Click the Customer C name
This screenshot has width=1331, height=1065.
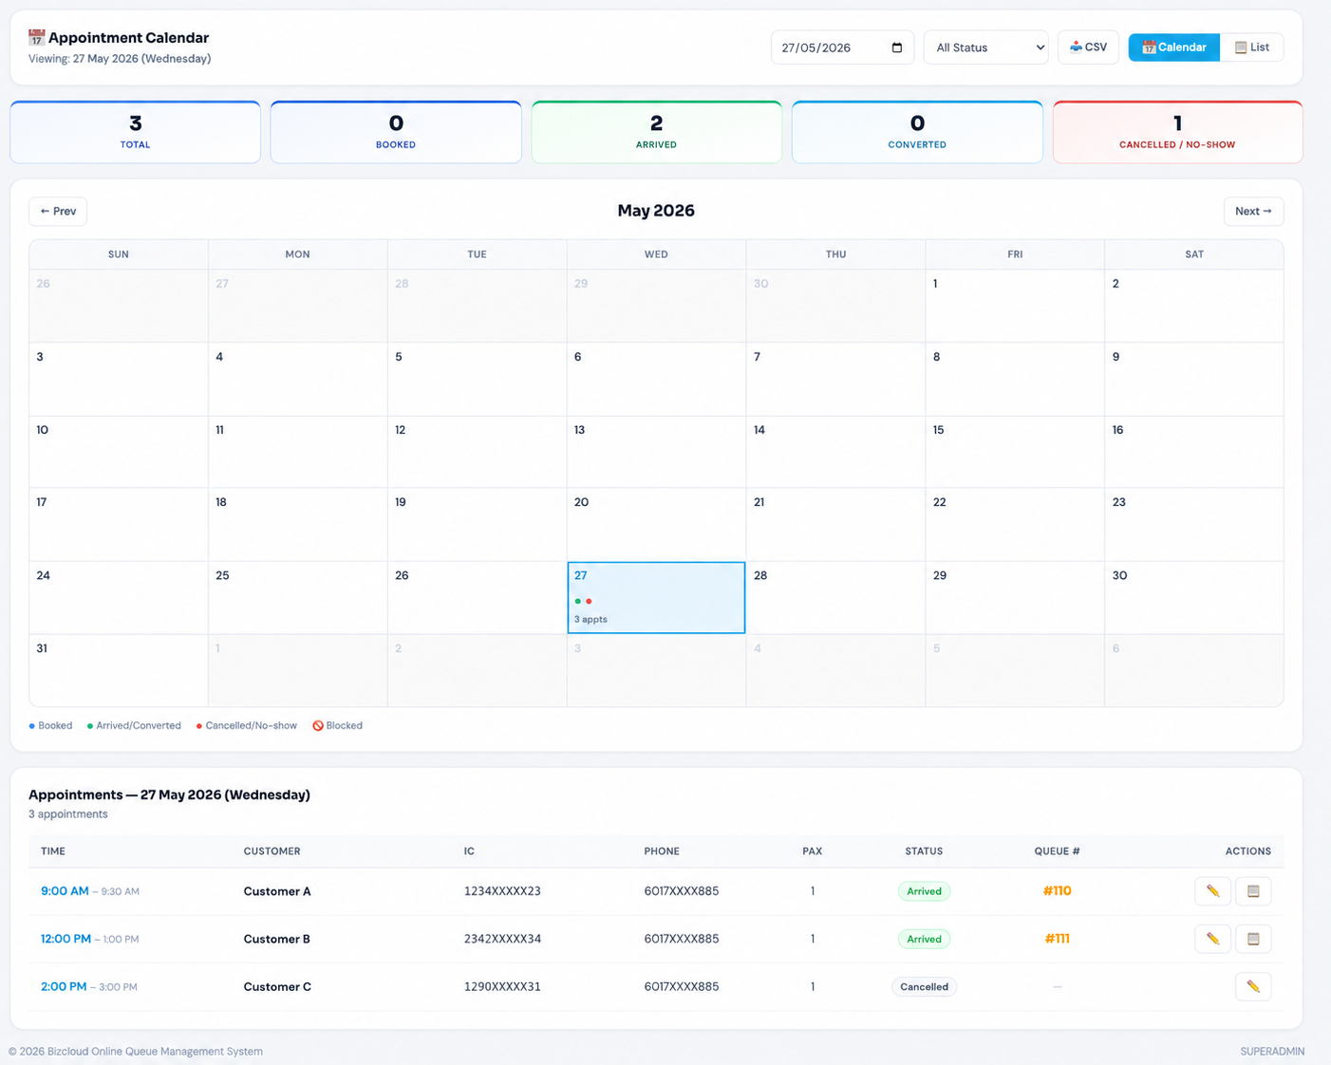click(277, 987)
